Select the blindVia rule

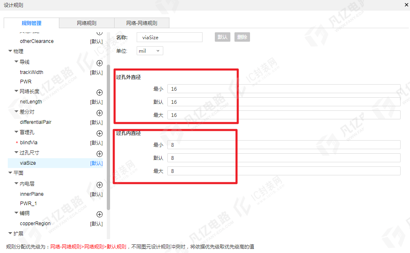[29, 143]
